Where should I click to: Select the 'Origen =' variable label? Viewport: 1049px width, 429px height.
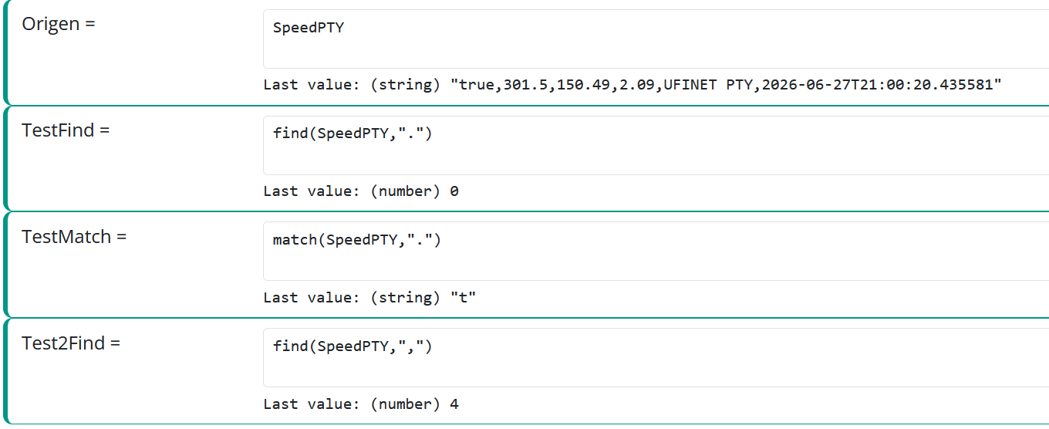tap(59, 24)
